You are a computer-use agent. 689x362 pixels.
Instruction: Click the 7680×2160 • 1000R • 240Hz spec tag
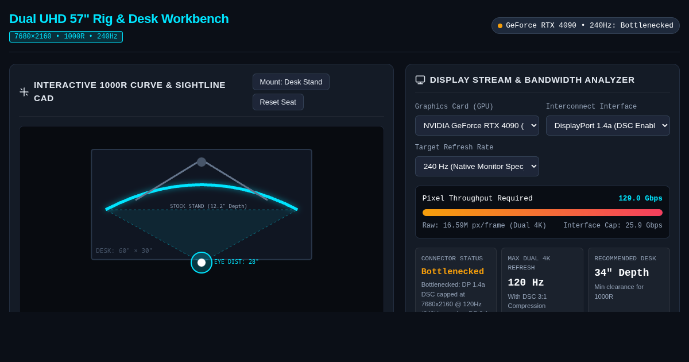point(66,37)
